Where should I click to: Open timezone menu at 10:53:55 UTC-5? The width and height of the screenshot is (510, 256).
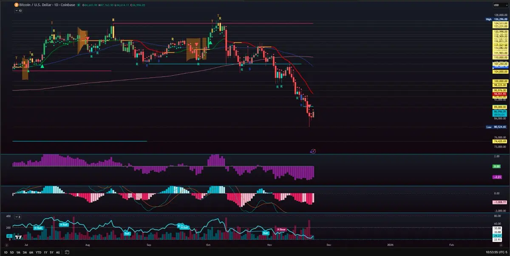(497, 252)
